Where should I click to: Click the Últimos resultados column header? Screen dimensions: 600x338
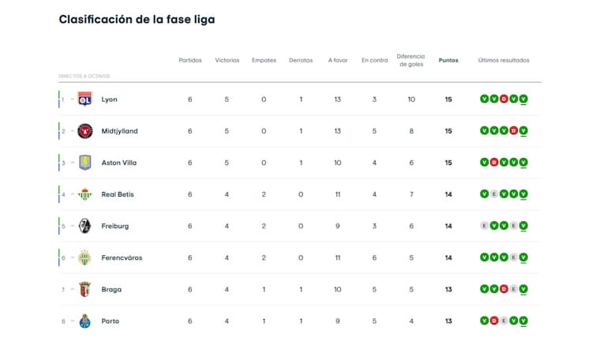point(504,60)
